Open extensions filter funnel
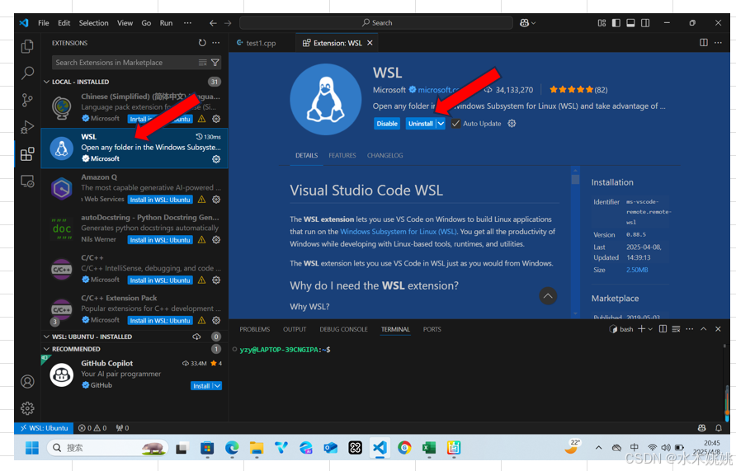The image size is (736, 471). point(215,63)
